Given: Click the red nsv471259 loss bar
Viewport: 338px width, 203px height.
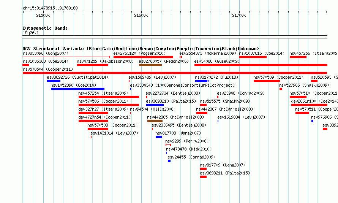Looking at the screenshot, I should pos(93,65).
